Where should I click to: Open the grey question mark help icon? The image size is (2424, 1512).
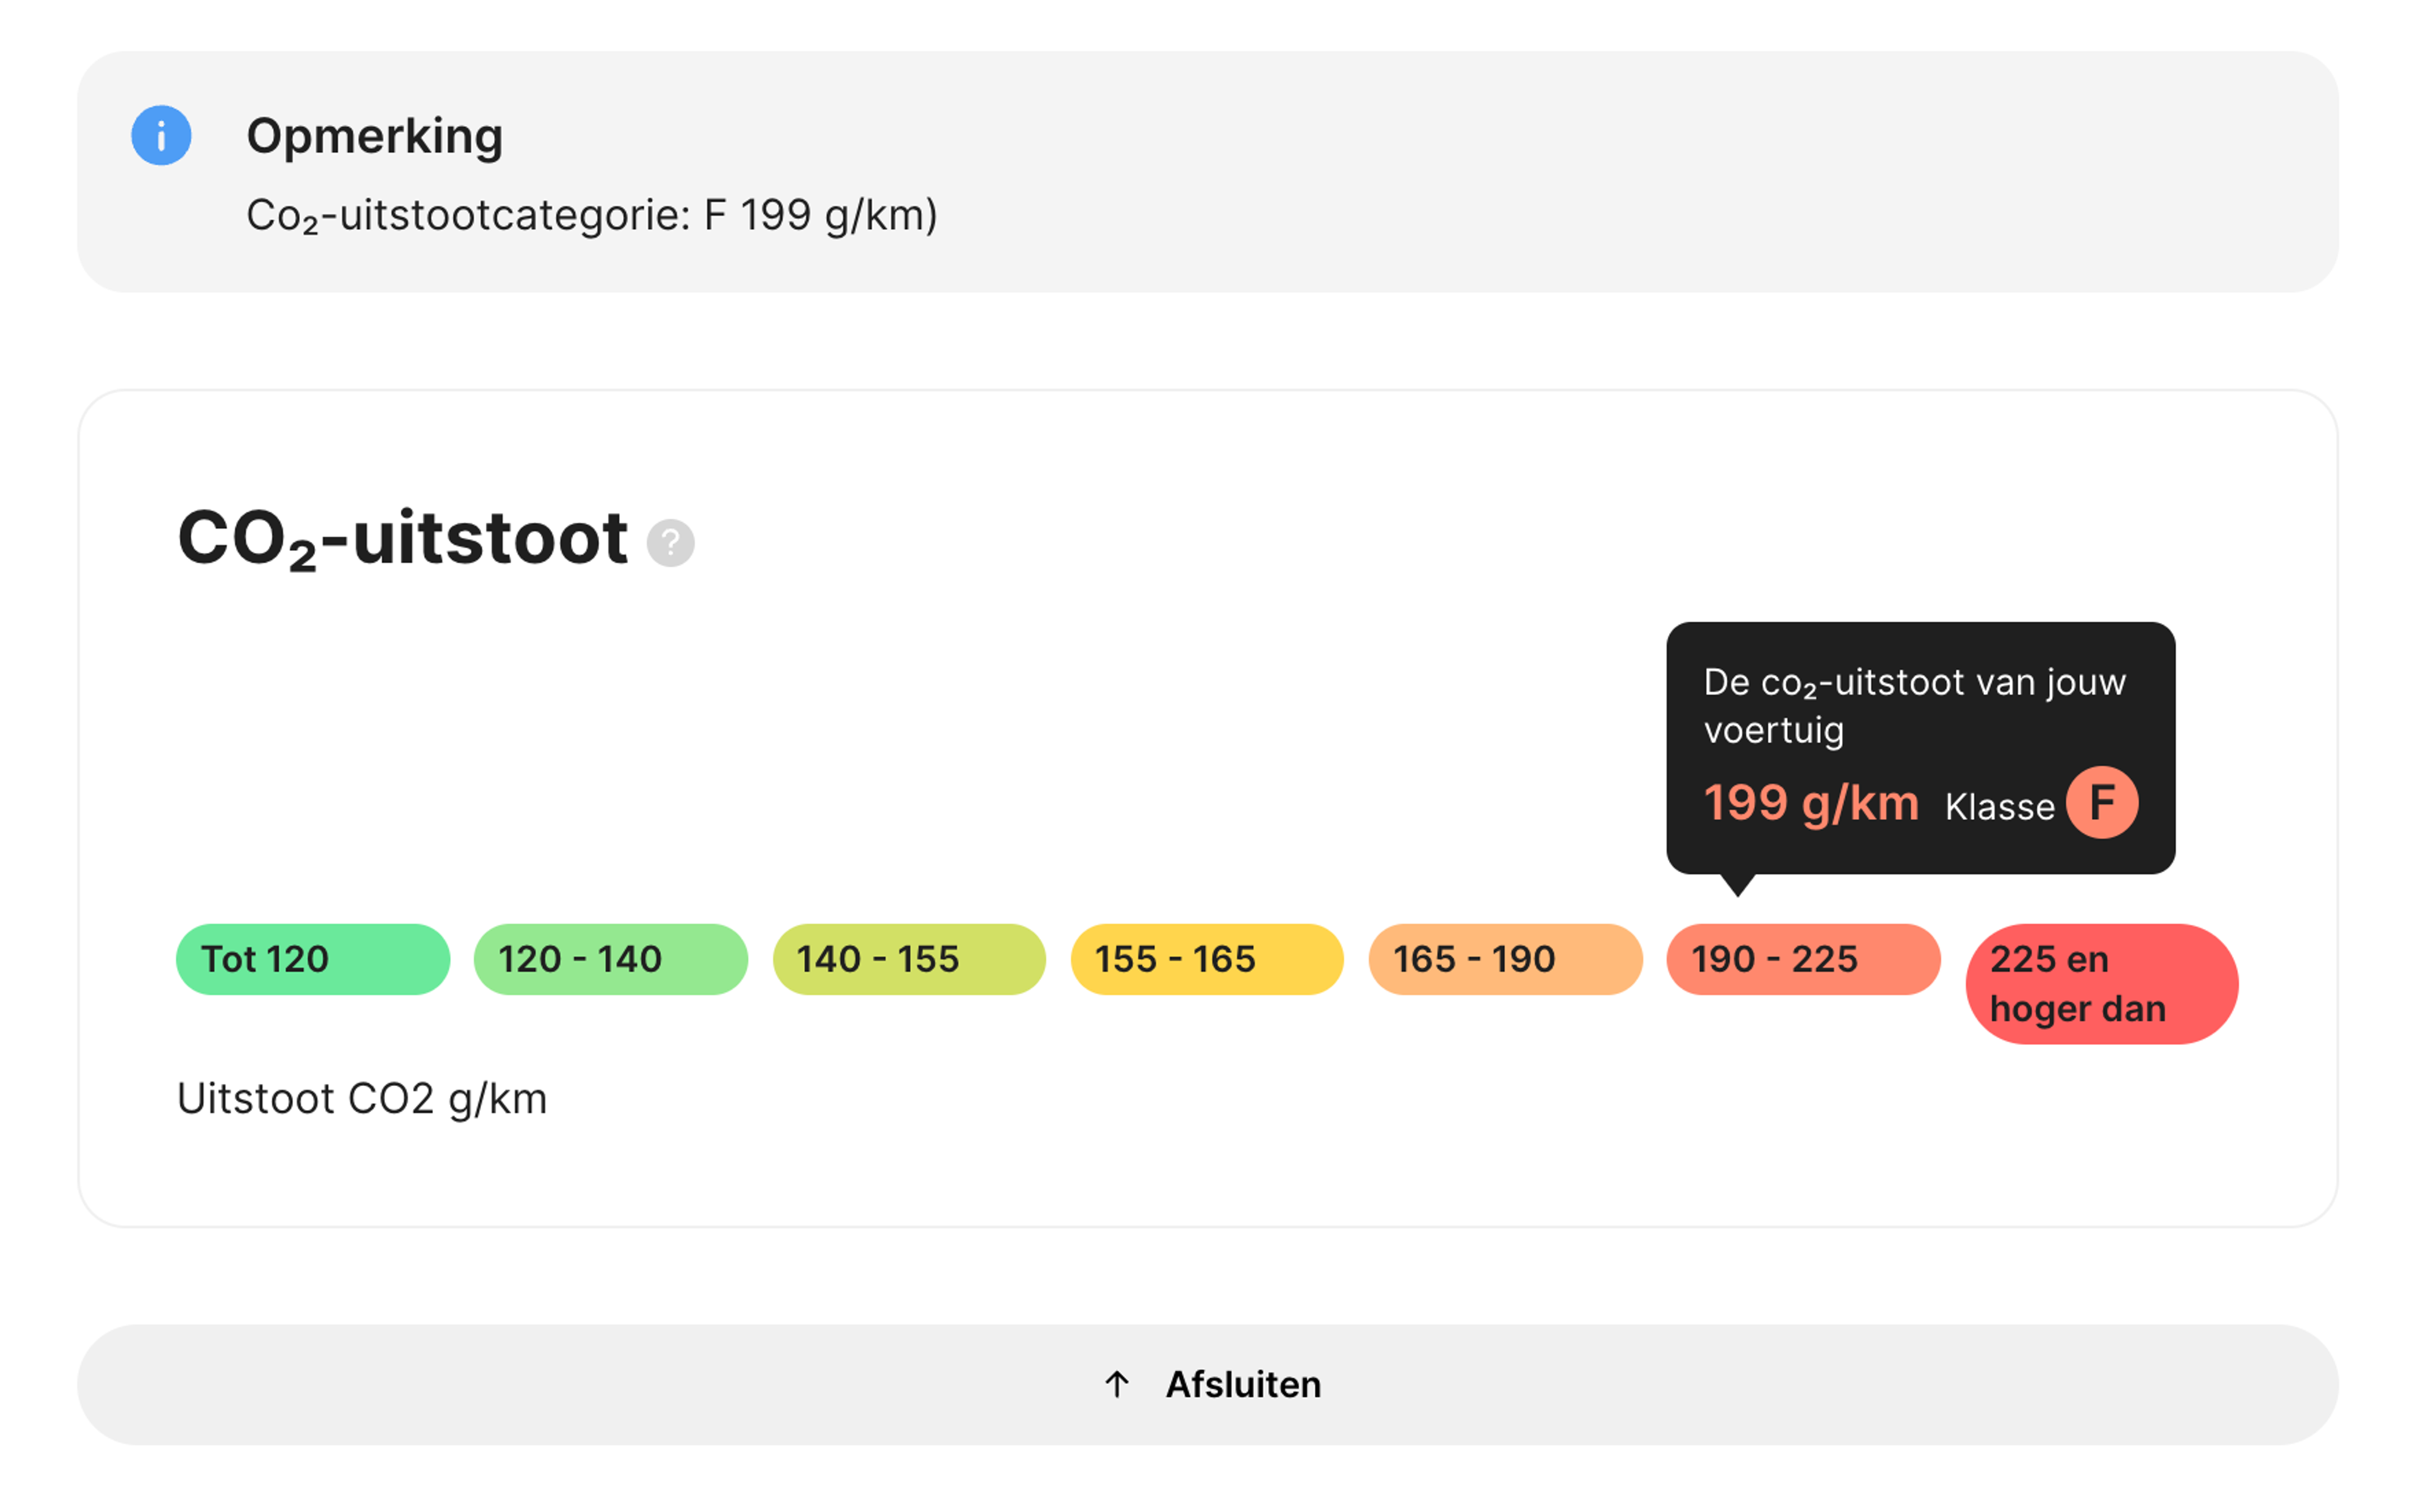[670, 543]
